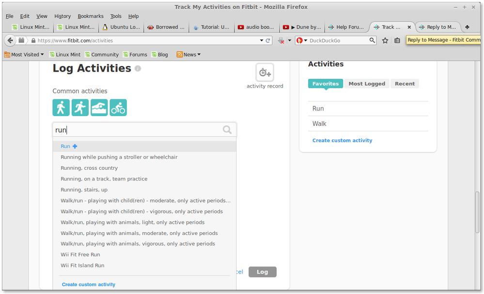
Task: Switch to the Recent activities tab
Action: [x=405, y=84]
